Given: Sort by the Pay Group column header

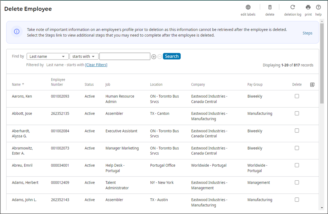Looking at the screenshot, I should (255, 84).
